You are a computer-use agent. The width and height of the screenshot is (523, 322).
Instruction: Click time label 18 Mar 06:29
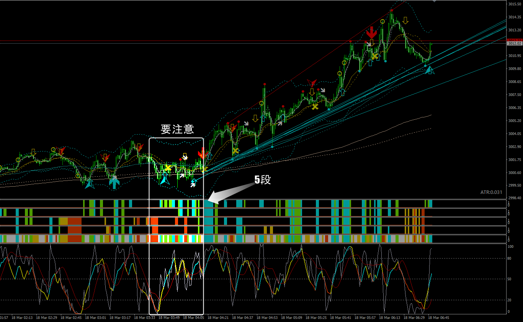(x=415, y=318)
